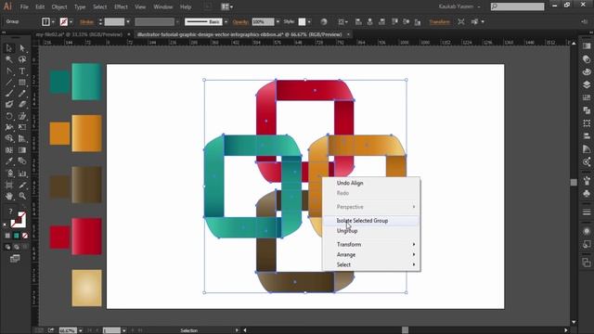The height and width of the screenshot is (334, 594).
Task: Select the Hand tool
Action: coord(9,196)
